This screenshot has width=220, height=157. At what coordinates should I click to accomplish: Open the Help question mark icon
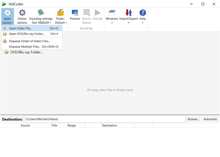tap(143, 13)
